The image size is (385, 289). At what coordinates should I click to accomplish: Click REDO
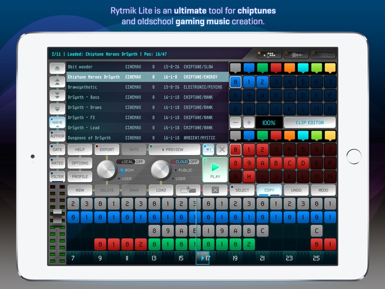click(x=323, y=190)
